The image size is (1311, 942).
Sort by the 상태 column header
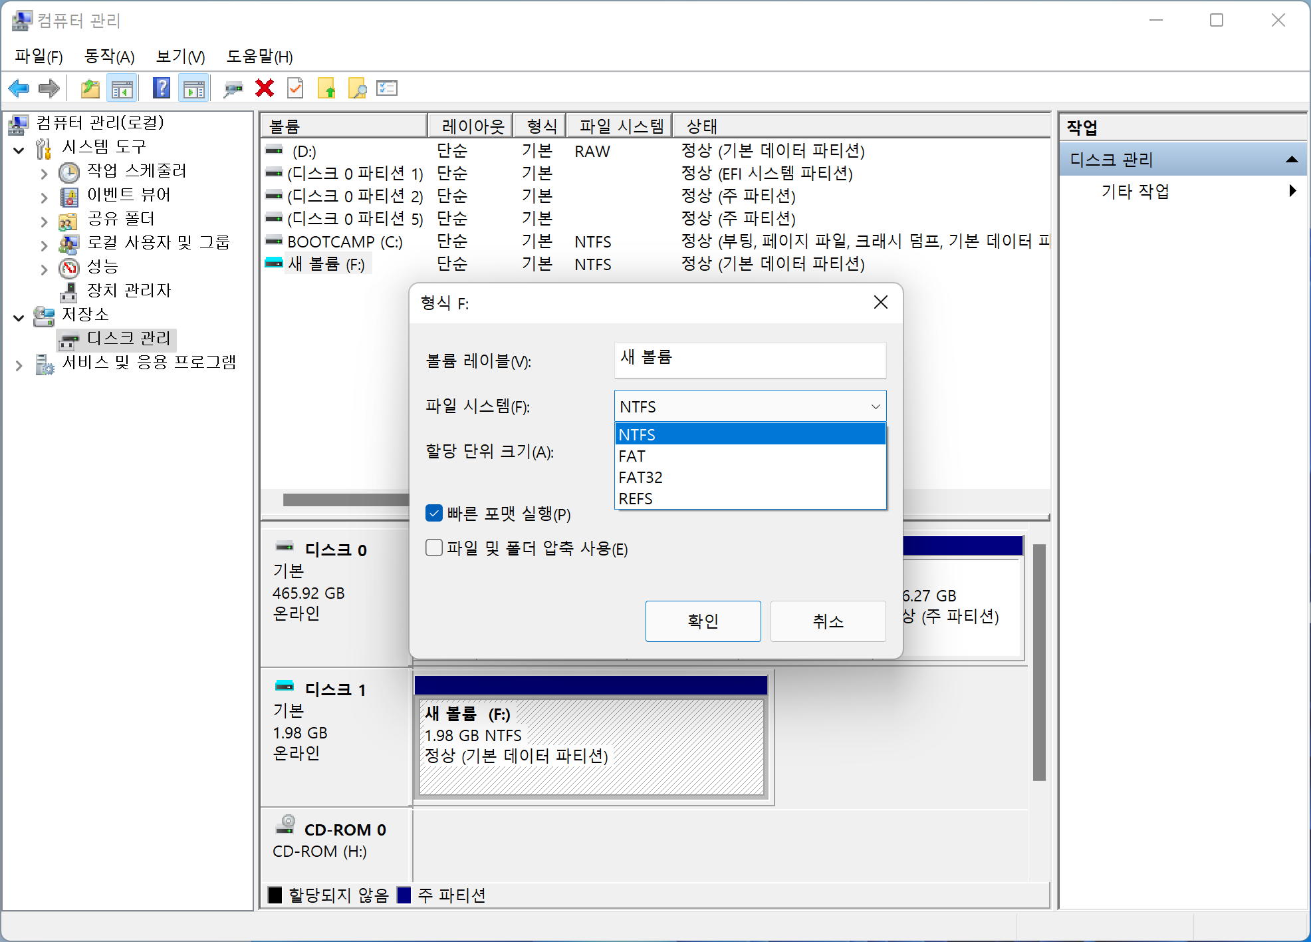[x=861, y=126]
